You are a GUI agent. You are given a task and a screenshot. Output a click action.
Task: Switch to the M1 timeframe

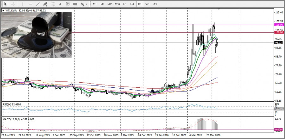(95, 4)
